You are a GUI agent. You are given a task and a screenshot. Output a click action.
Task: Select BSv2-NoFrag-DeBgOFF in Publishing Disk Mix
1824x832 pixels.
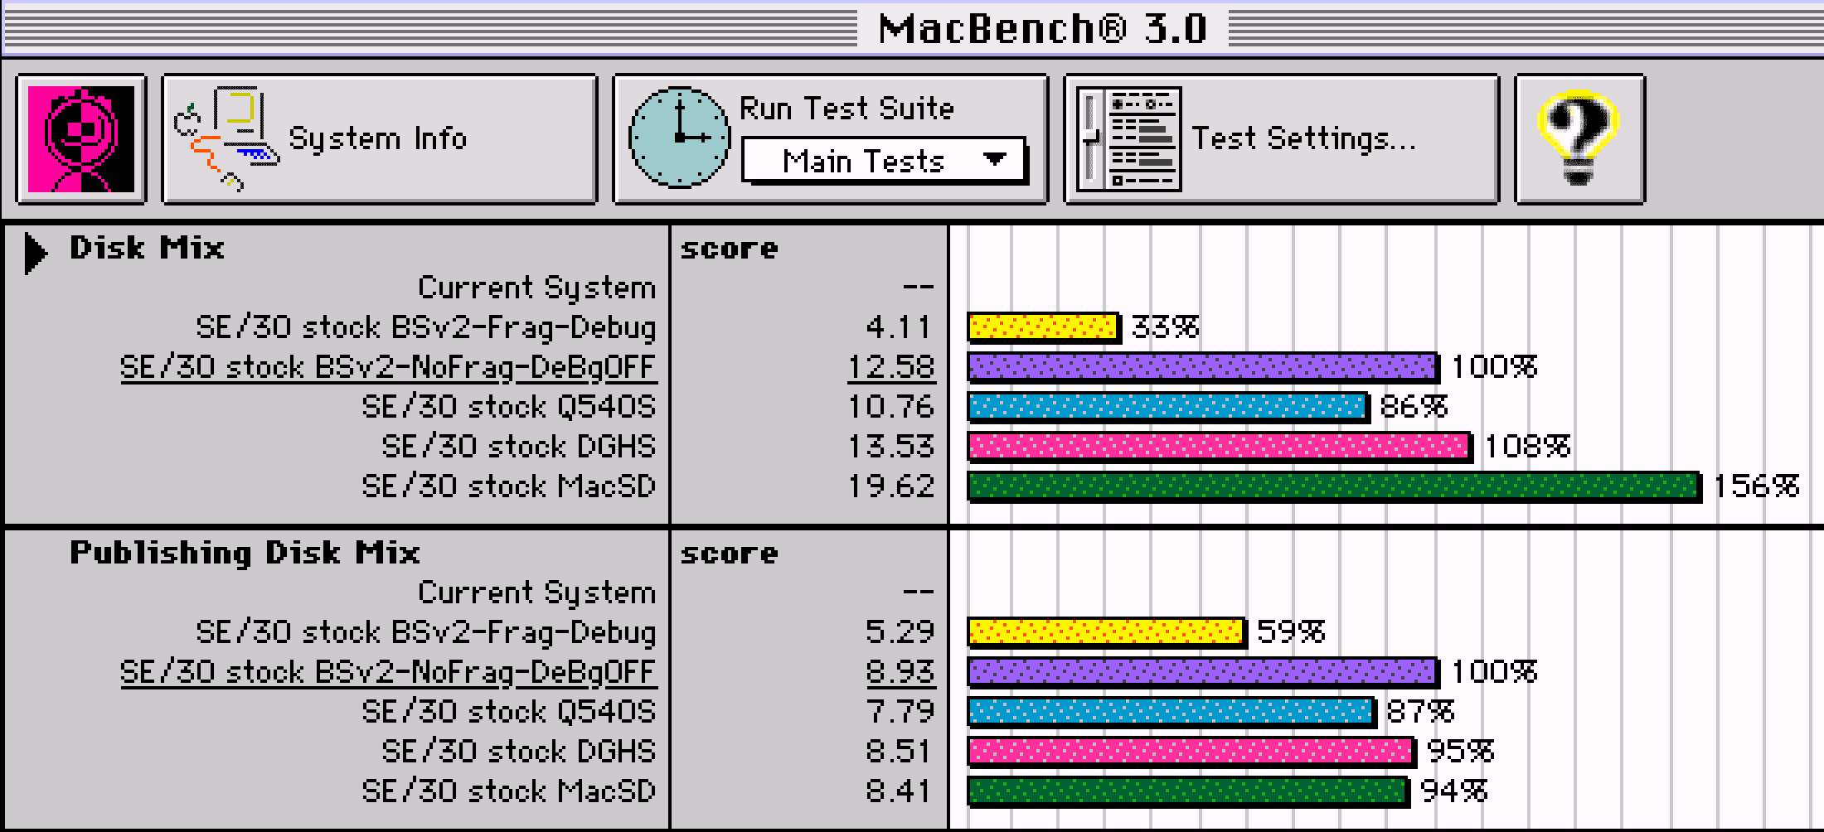click(x=388, y=672)
